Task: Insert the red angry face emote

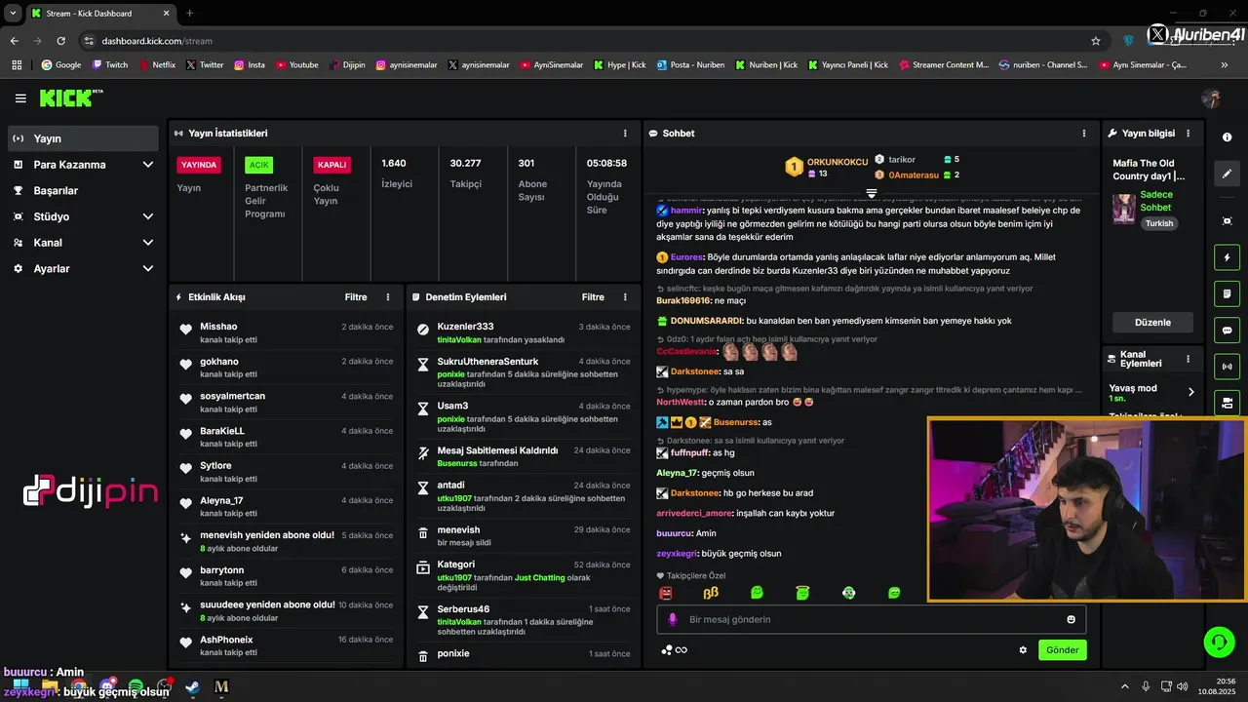Action: pyautogui.click(x=666, y=593)
